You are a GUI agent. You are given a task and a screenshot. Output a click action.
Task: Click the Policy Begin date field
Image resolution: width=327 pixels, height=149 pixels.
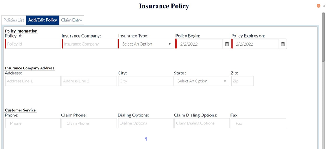point(200,44)
